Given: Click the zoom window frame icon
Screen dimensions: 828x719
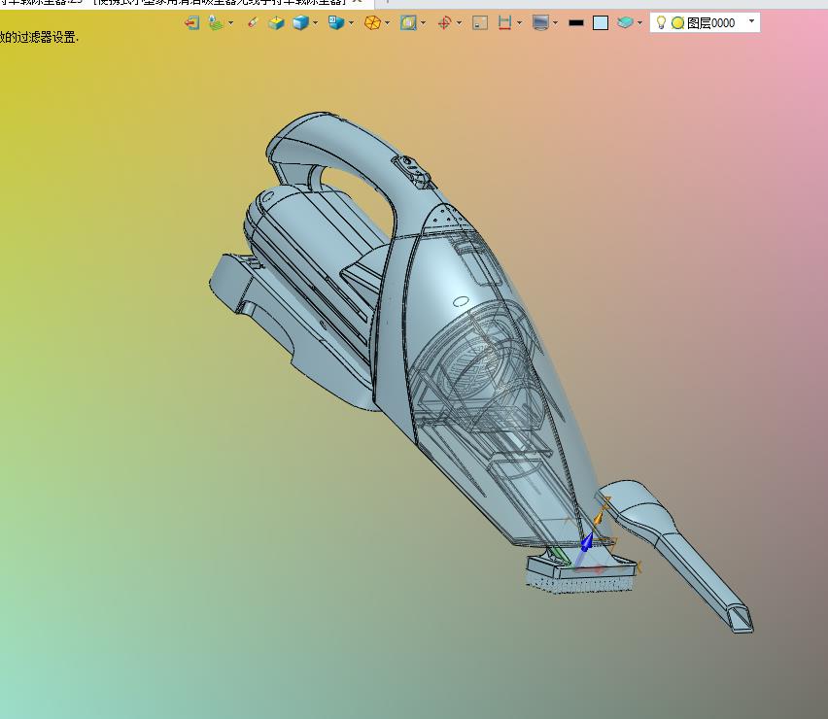Looking at the screenshot, I should coord(408,22).
